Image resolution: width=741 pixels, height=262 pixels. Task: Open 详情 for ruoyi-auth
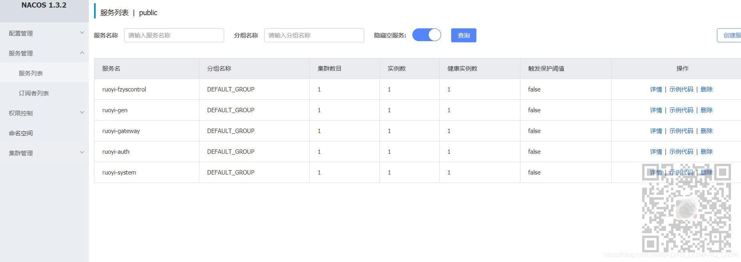coord(656,152)
